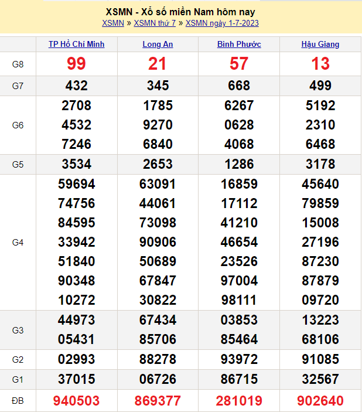This screenshot has width=362, height=412.
Task: Select the Hậu Giang header link
Action: click(320, 44)
